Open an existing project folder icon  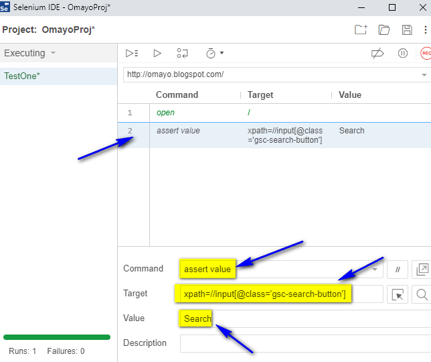pyautogui.click(x=384, y=29)
